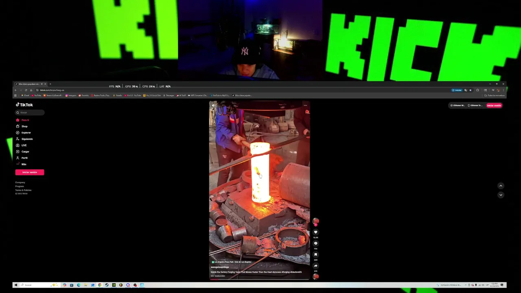Viewport: 521px width, 293px height.
Task: Click the Obtener la app button
Action: (475, 105)
